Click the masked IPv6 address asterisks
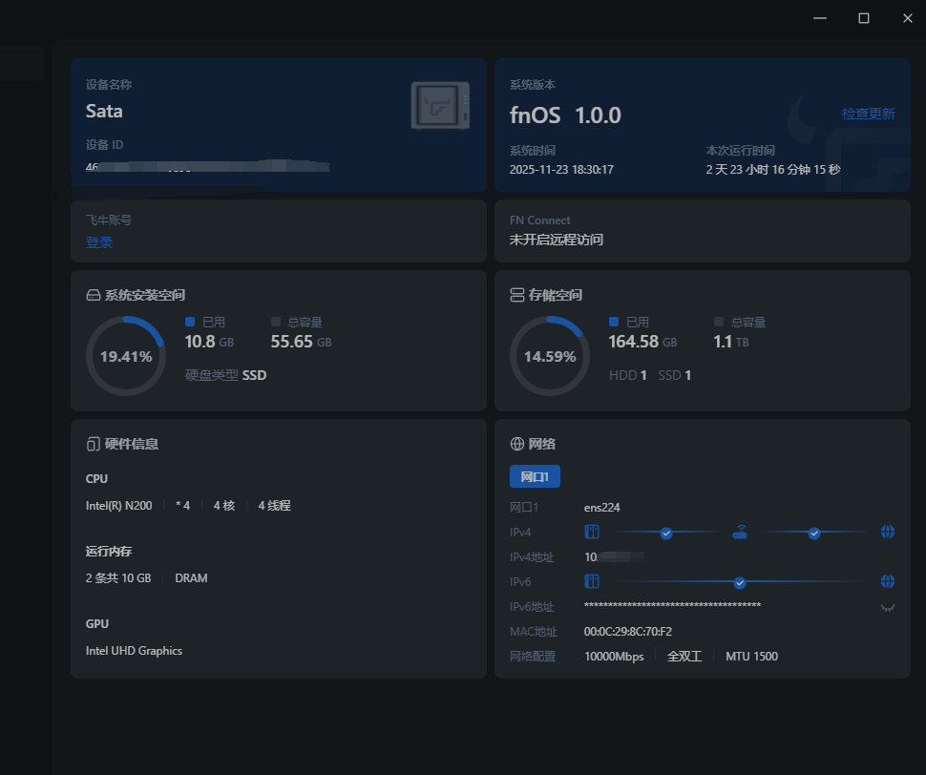This screenshot has width=926, height=775. (x=672, y=606)
